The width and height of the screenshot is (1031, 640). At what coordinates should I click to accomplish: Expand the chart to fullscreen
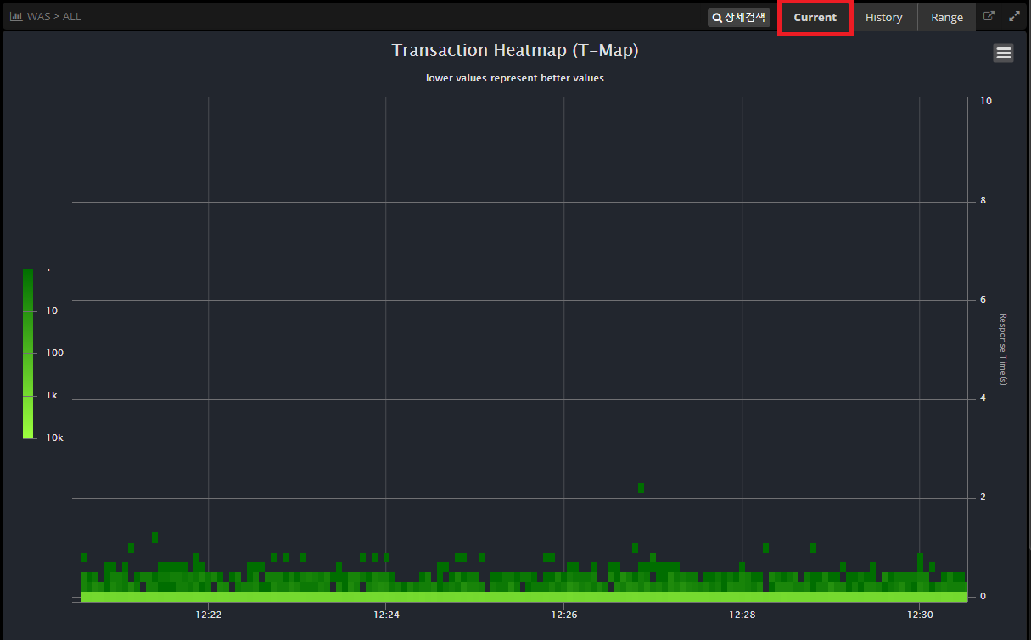(1014, 16)
